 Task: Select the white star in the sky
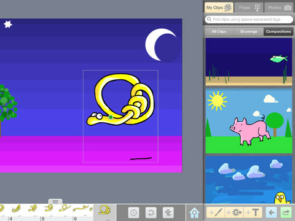[8, 25]
